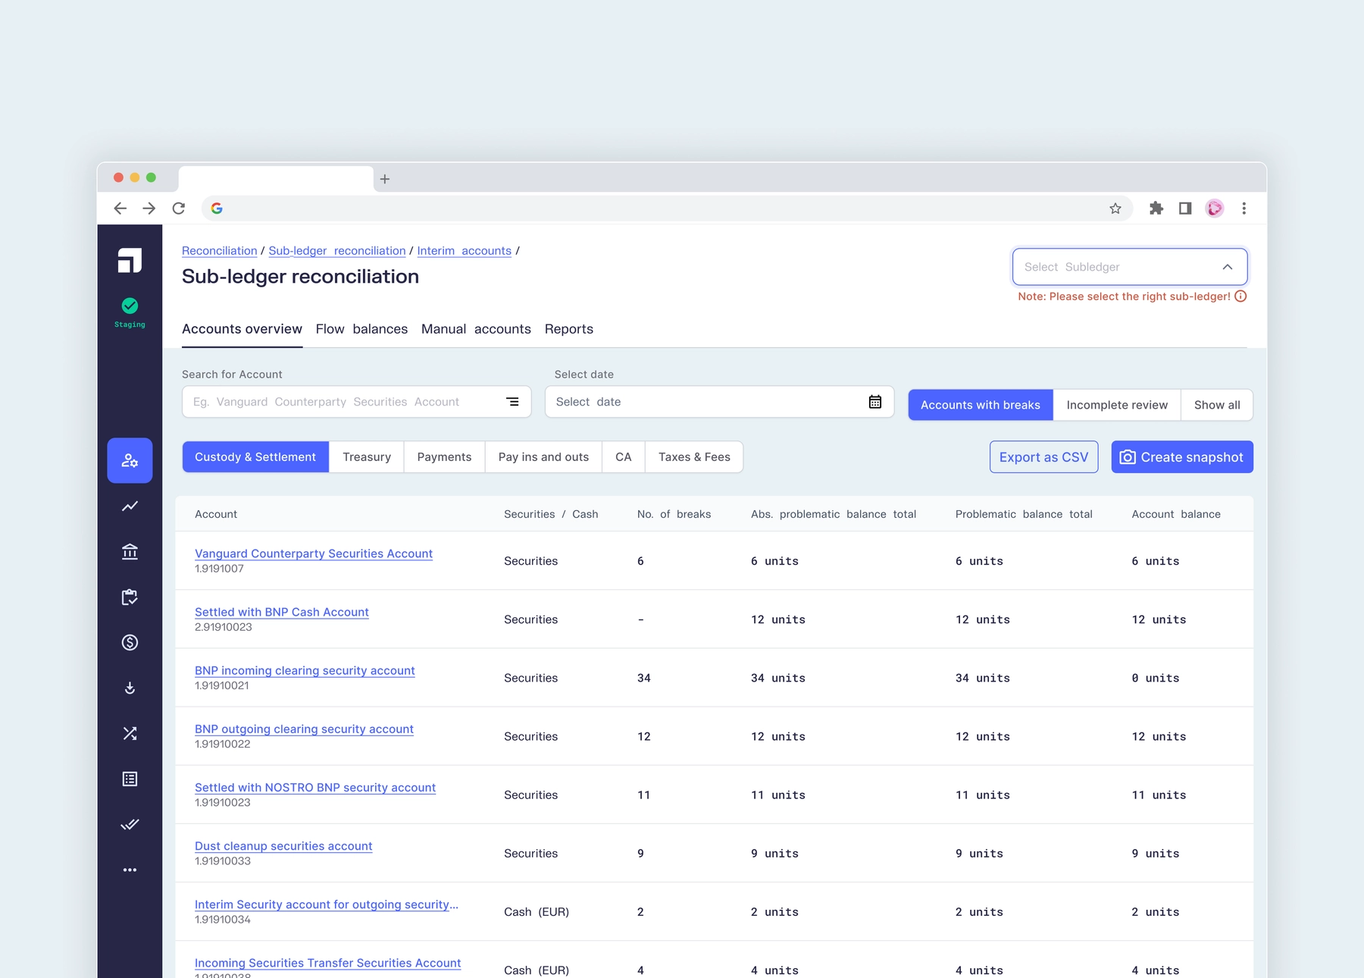1364x978 pixels.
Task: Click the Google icon in address bar
Action: 217,208
